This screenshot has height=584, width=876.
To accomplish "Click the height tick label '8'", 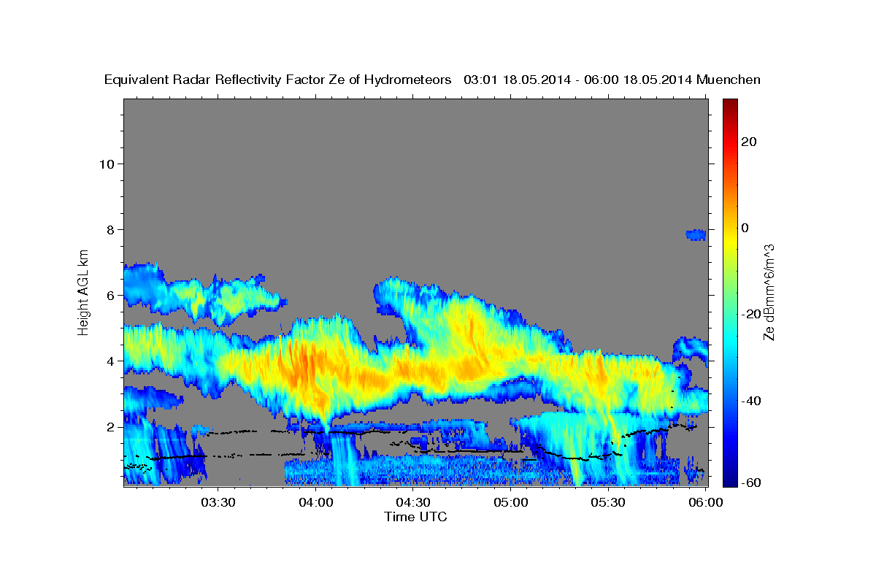I will (x=109, y=229).
